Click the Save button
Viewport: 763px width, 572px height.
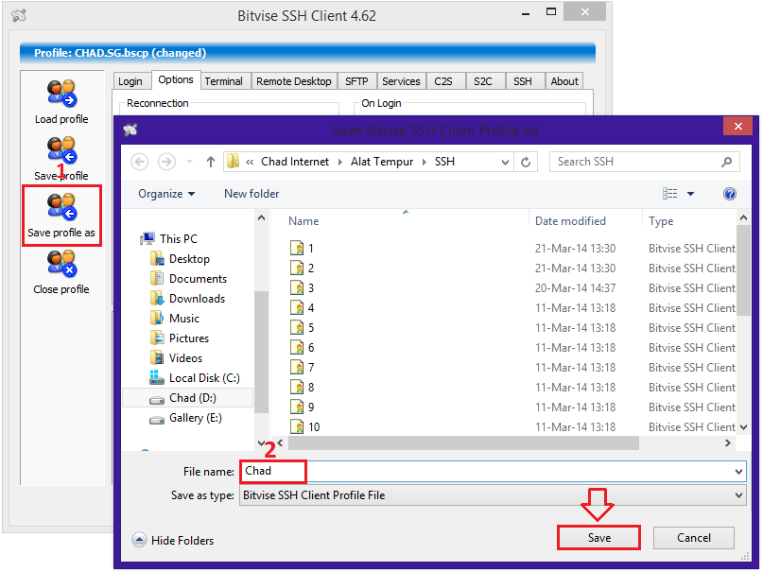click(x=598, y=537)
